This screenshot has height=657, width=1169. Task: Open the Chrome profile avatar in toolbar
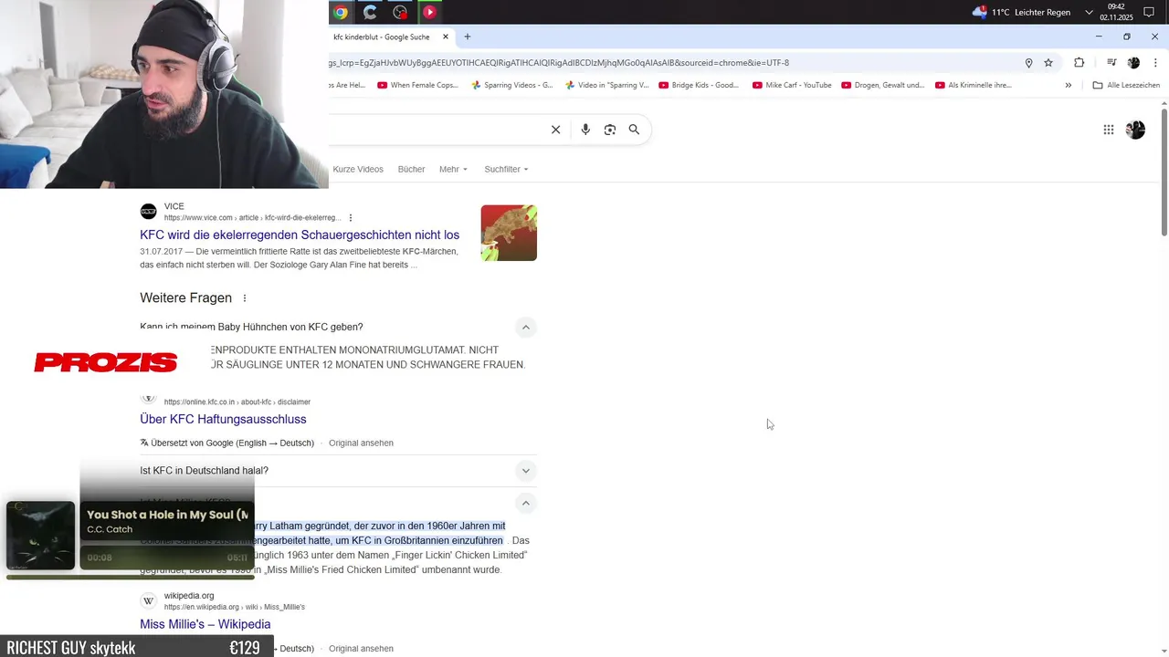tap(1133, 63)
